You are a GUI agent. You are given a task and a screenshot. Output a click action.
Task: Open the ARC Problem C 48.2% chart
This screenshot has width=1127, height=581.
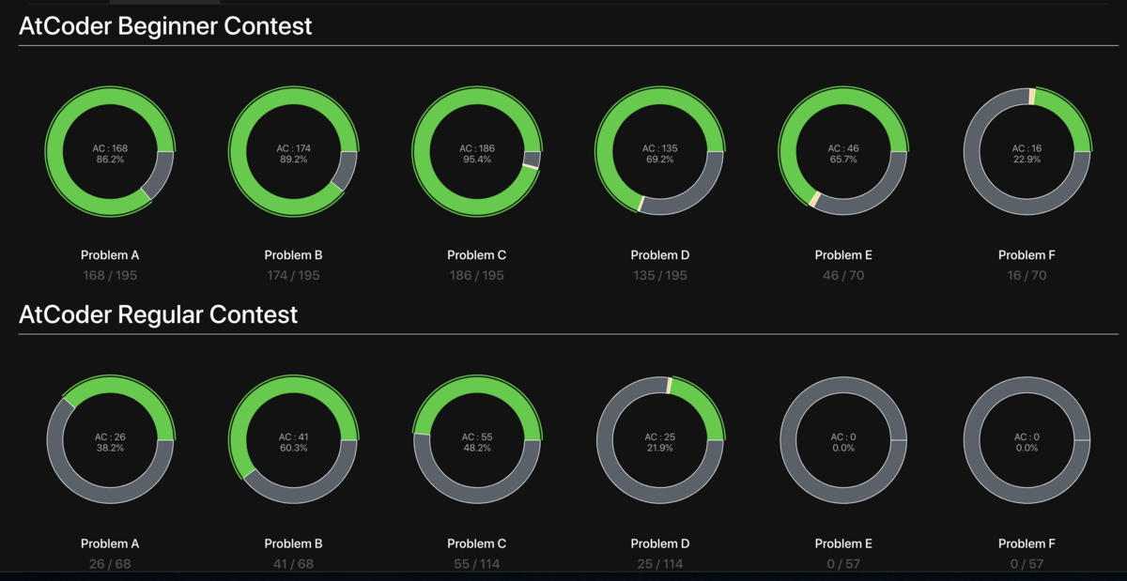(477, 440)
